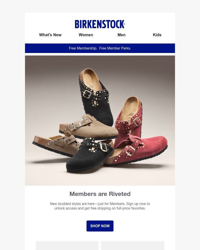Image resolution: width=200 pixels, height=250 pixels.
Task: Select the red suede clog lying at right
Action: click(135, 151)
